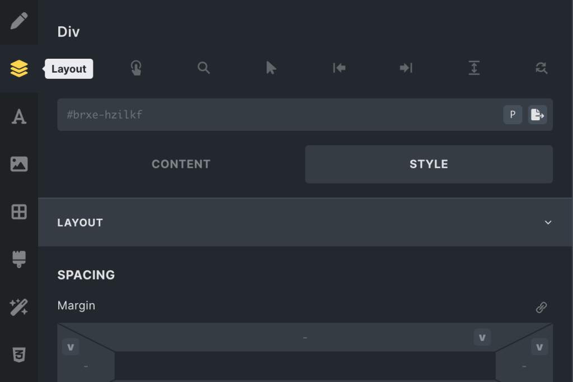
Task: Switch to the STYLE tab
Action: [429, 164]
